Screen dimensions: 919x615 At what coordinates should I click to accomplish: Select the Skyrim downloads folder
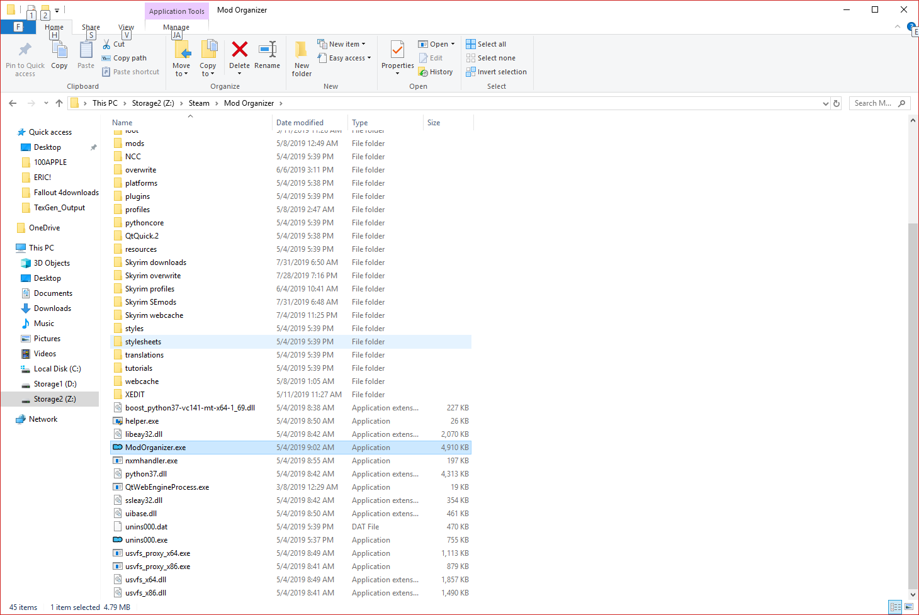tap(291, 262)
